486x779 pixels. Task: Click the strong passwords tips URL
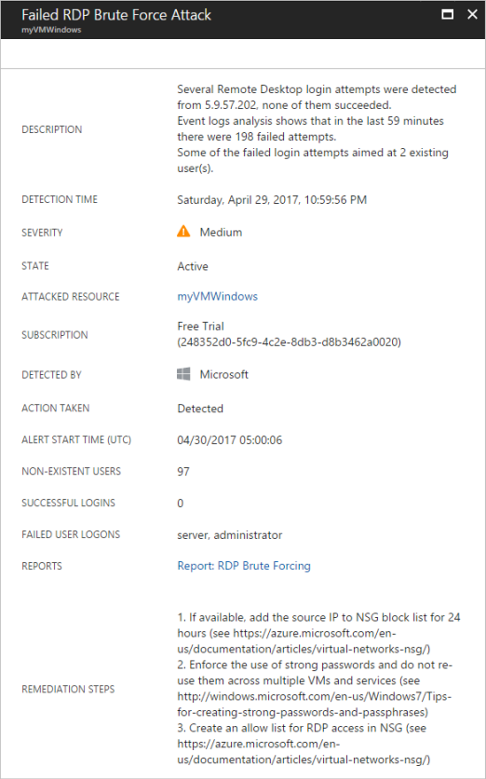coord(315,704)
